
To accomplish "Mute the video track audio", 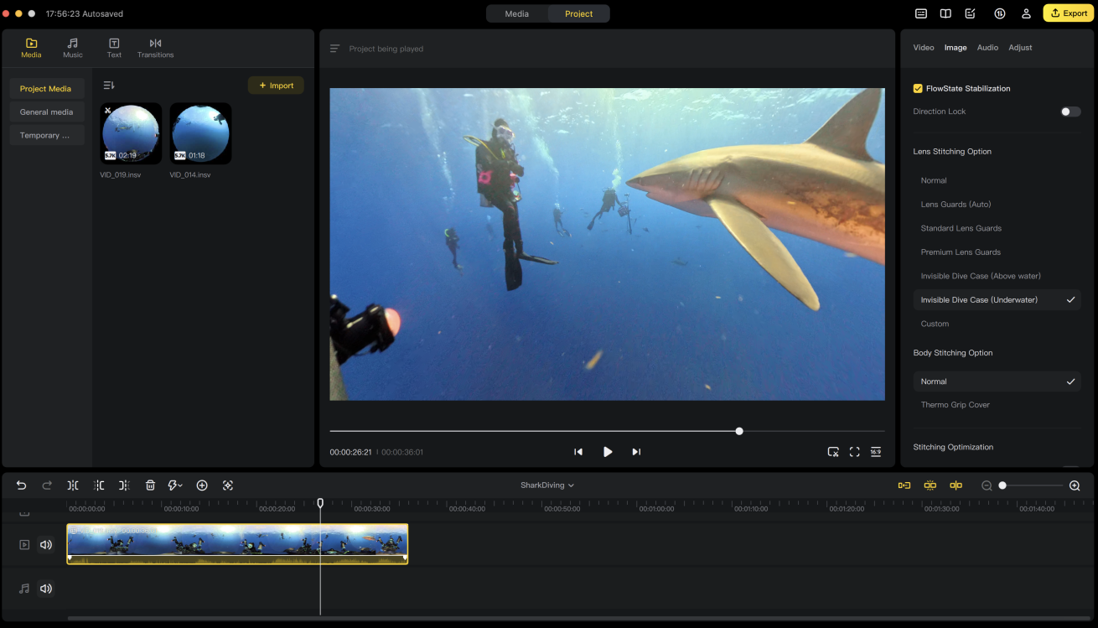I will (x=46, y=545).
